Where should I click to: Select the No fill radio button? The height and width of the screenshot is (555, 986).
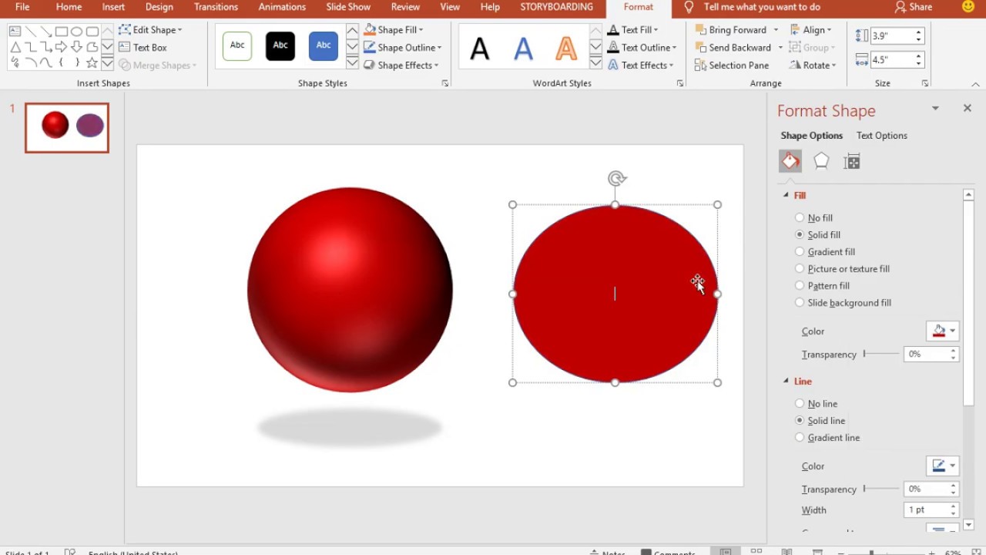pos(800,218)
